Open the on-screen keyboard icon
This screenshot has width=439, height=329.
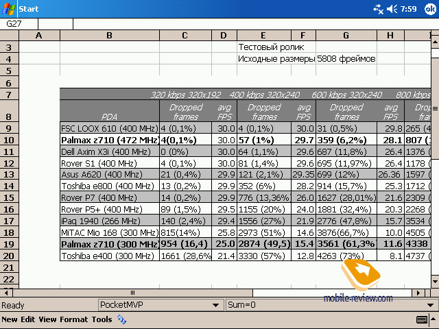[423, 319]
